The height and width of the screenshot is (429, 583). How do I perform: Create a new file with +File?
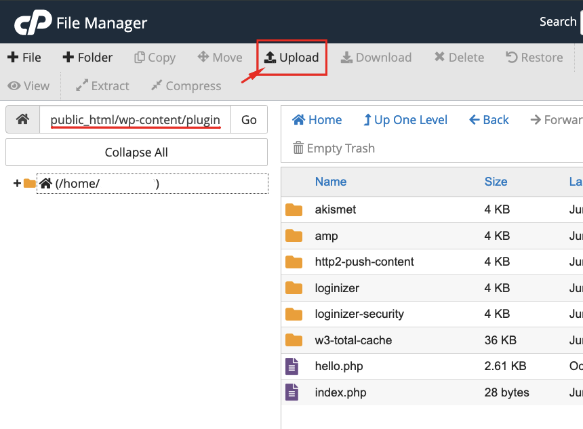pyautogui.click(x=24, y=57)
